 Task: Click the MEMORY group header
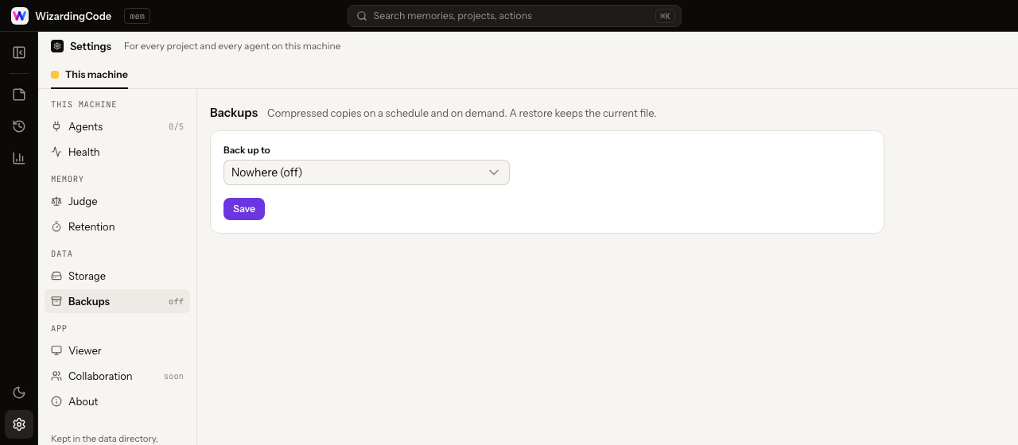[68, 180]
